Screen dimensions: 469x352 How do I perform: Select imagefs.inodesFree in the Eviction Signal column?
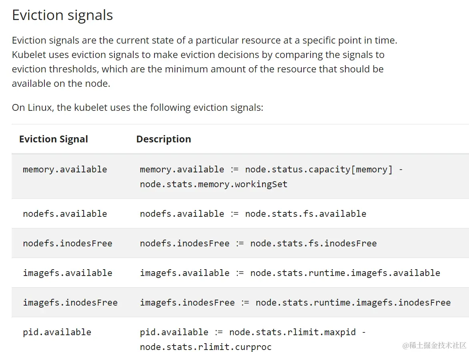(x=70, y=302)
